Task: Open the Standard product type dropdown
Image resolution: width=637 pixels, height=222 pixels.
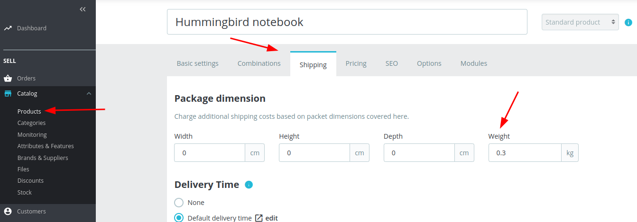Action: coord(580,22)
